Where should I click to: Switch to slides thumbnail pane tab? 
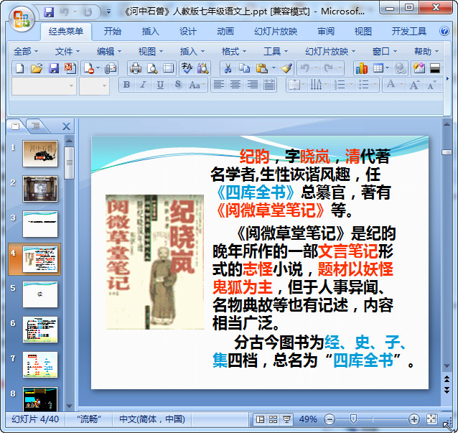[x=15, y=126]
